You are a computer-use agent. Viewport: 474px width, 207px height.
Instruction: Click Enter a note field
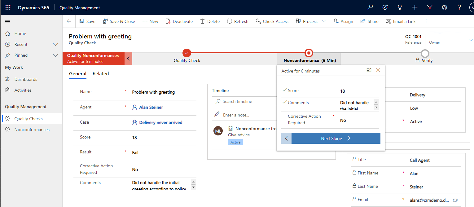(x=236, y=115)
